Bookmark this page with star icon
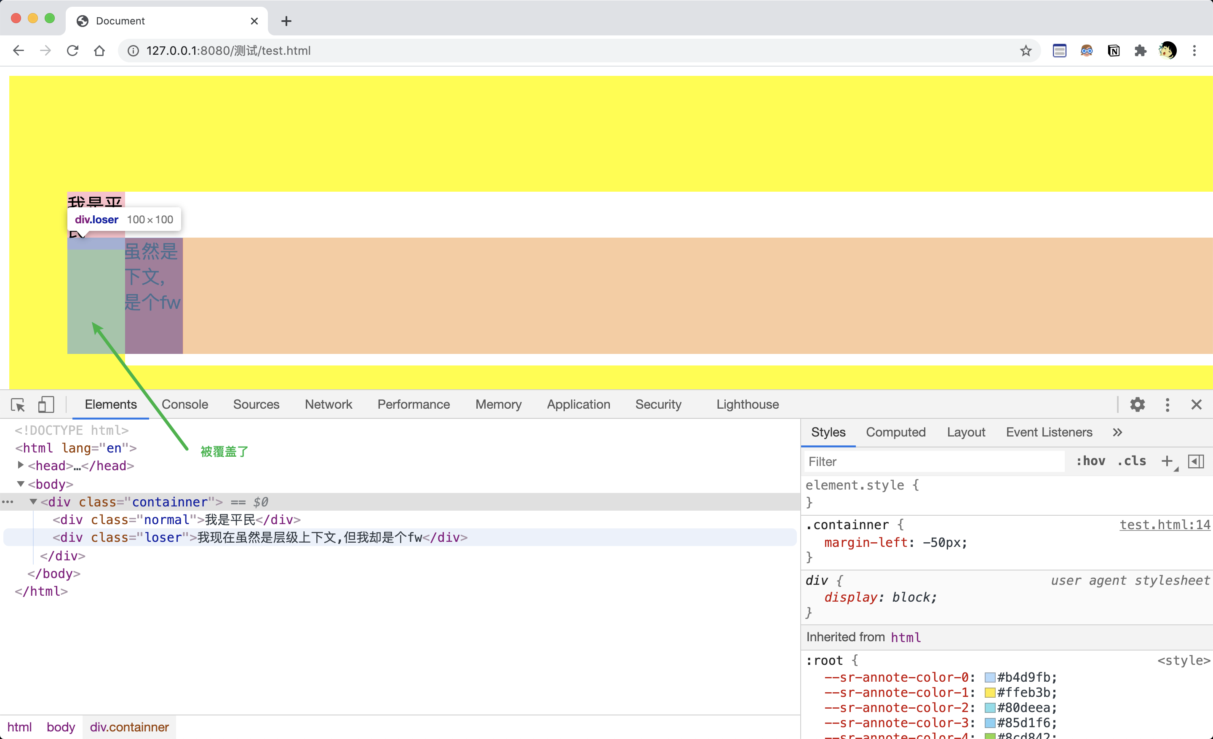The width and height of the screenshot is (1213, 739). (1026, 51)
